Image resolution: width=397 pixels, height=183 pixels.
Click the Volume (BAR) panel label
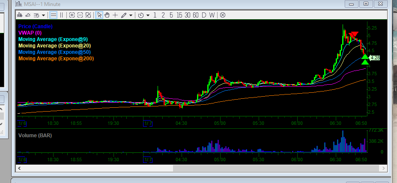[35, 136]
